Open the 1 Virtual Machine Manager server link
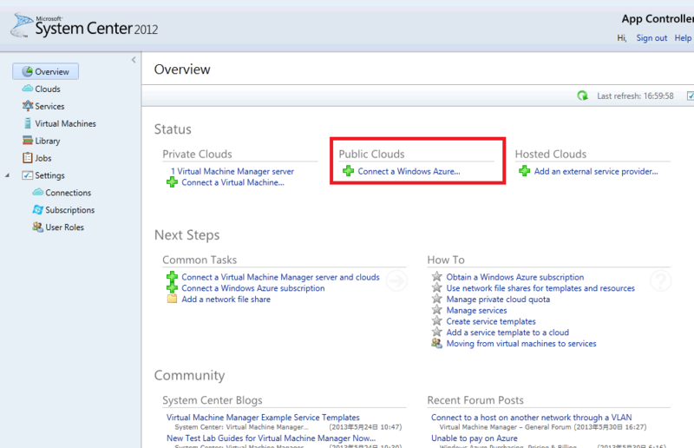Viewport: 694px width, 448px height. click(232, 172)
